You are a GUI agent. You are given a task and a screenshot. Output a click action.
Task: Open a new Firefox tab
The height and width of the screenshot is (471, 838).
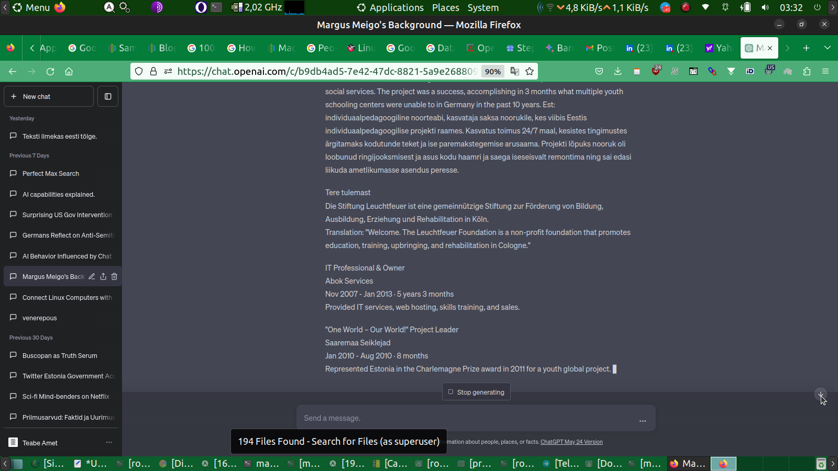coord(807,48)
